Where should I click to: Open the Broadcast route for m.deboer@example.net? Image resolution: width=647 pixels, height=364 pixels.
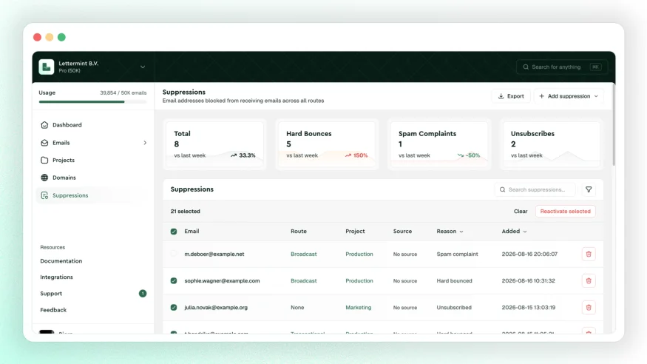pos(304,255)
